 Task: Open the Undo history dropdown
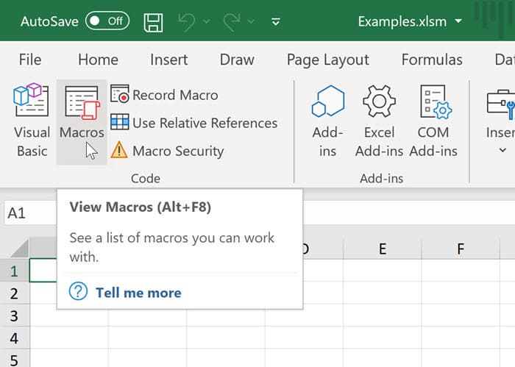206,21
